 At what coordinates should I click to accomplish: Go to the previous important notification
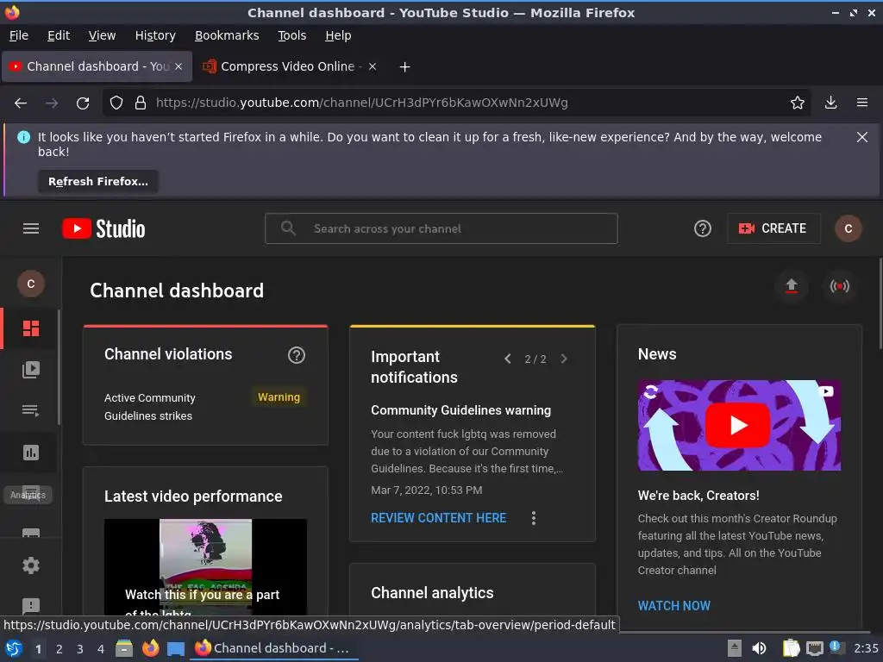tap(507, 359)
